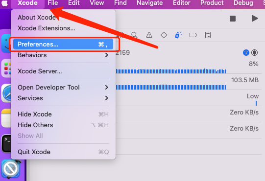Image resolution: width=265 pixels, height=181 pixels.
Task: Select the Memory 103.5 MB row
Action: pos(189,82)
